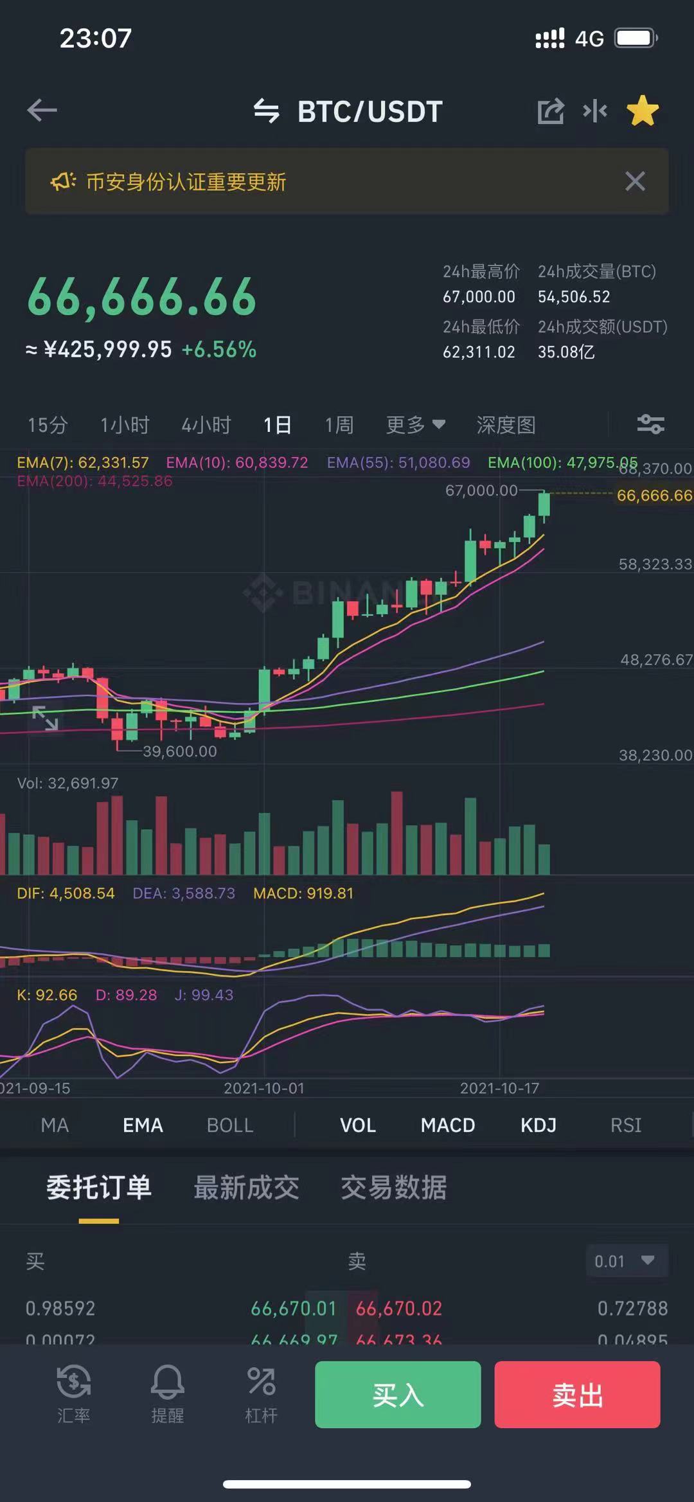
Task: Toggle the KDJ sub-indicator
Action: 538,1125
